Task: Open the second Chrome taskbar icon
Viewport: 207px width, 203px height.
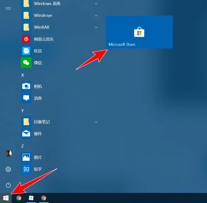Action: (x=44, y=198)
